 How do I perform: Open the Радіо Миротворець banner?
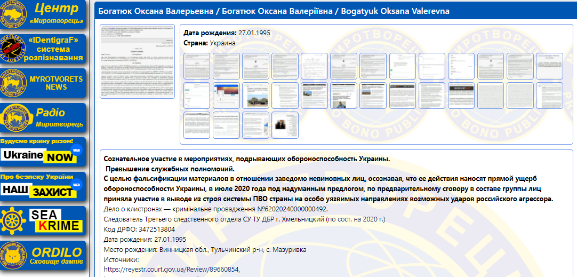click(x=43, y=118)
